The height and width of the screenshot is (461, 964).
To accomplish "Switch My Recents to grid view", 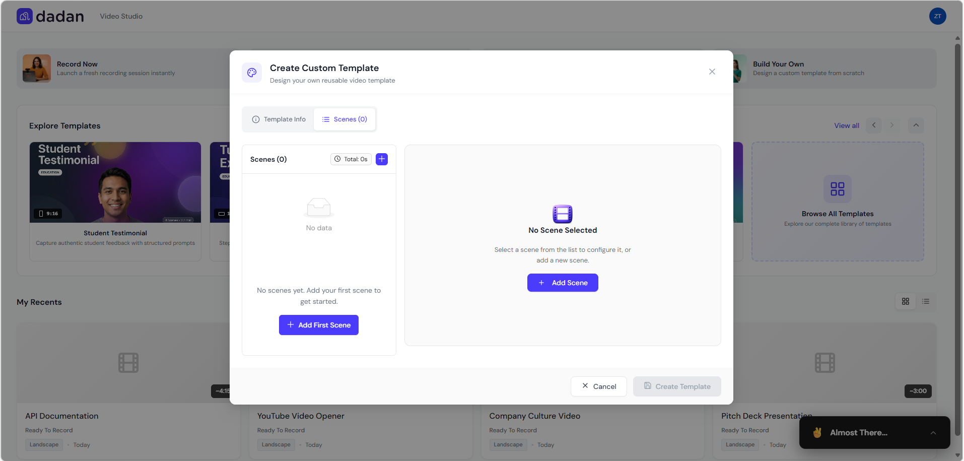I will pyautogui.click(x=905, y=301).
